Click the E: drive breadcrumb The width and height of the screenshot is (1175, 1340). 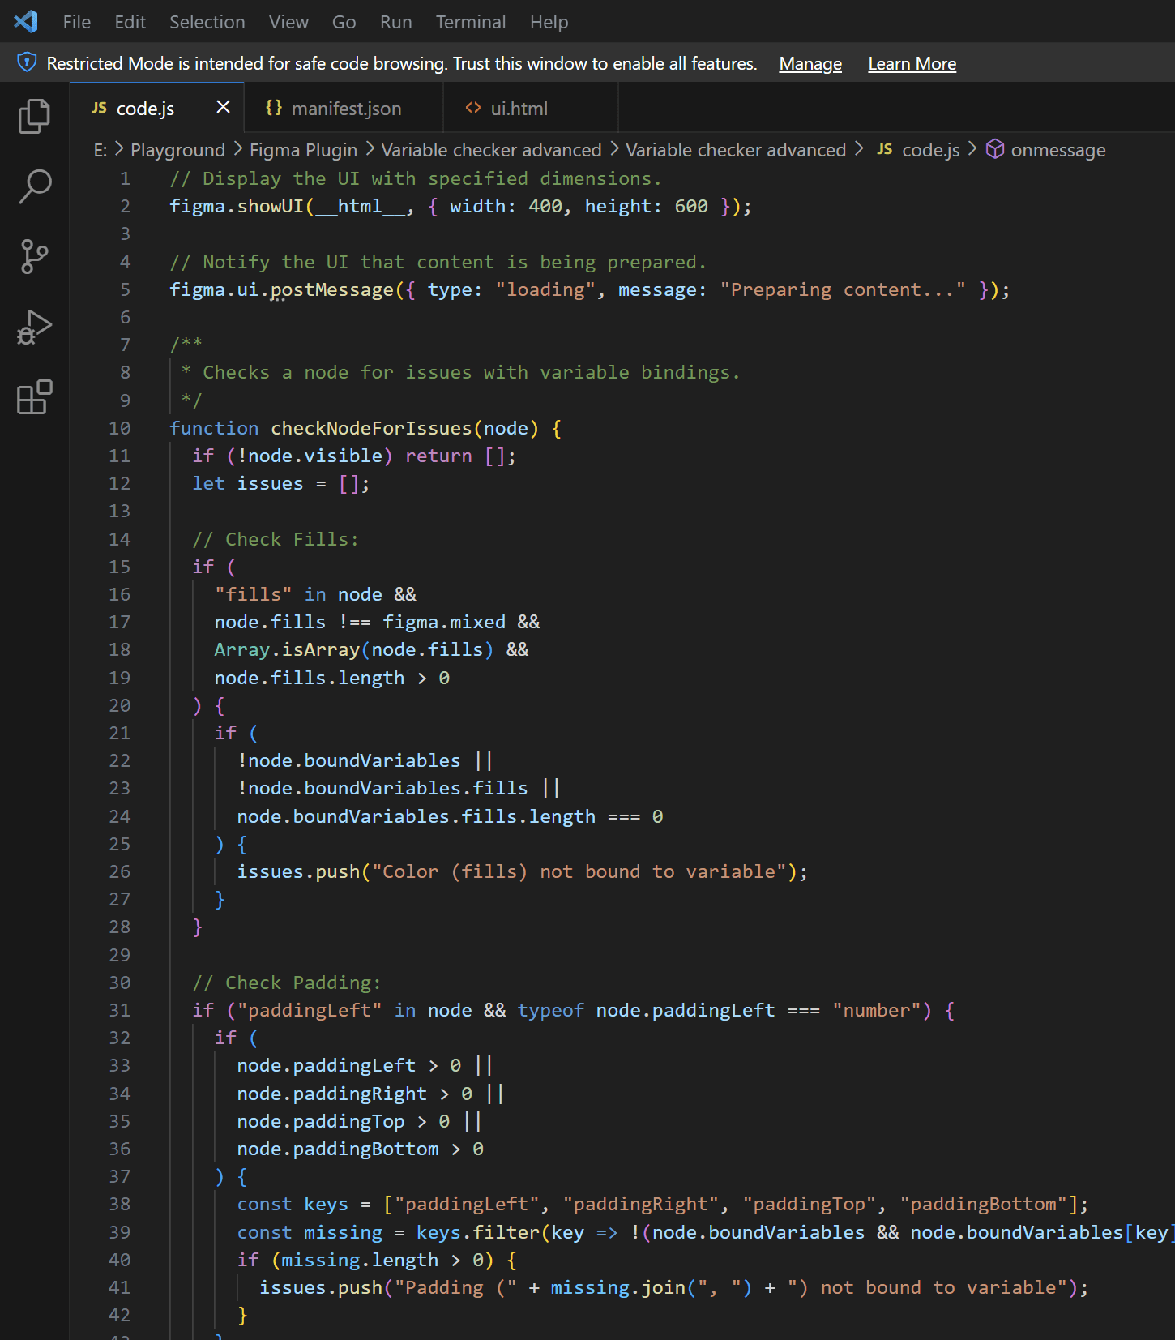click(100, 150)
